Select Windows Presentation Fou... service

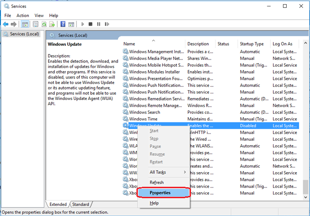(x=156, y=79)
